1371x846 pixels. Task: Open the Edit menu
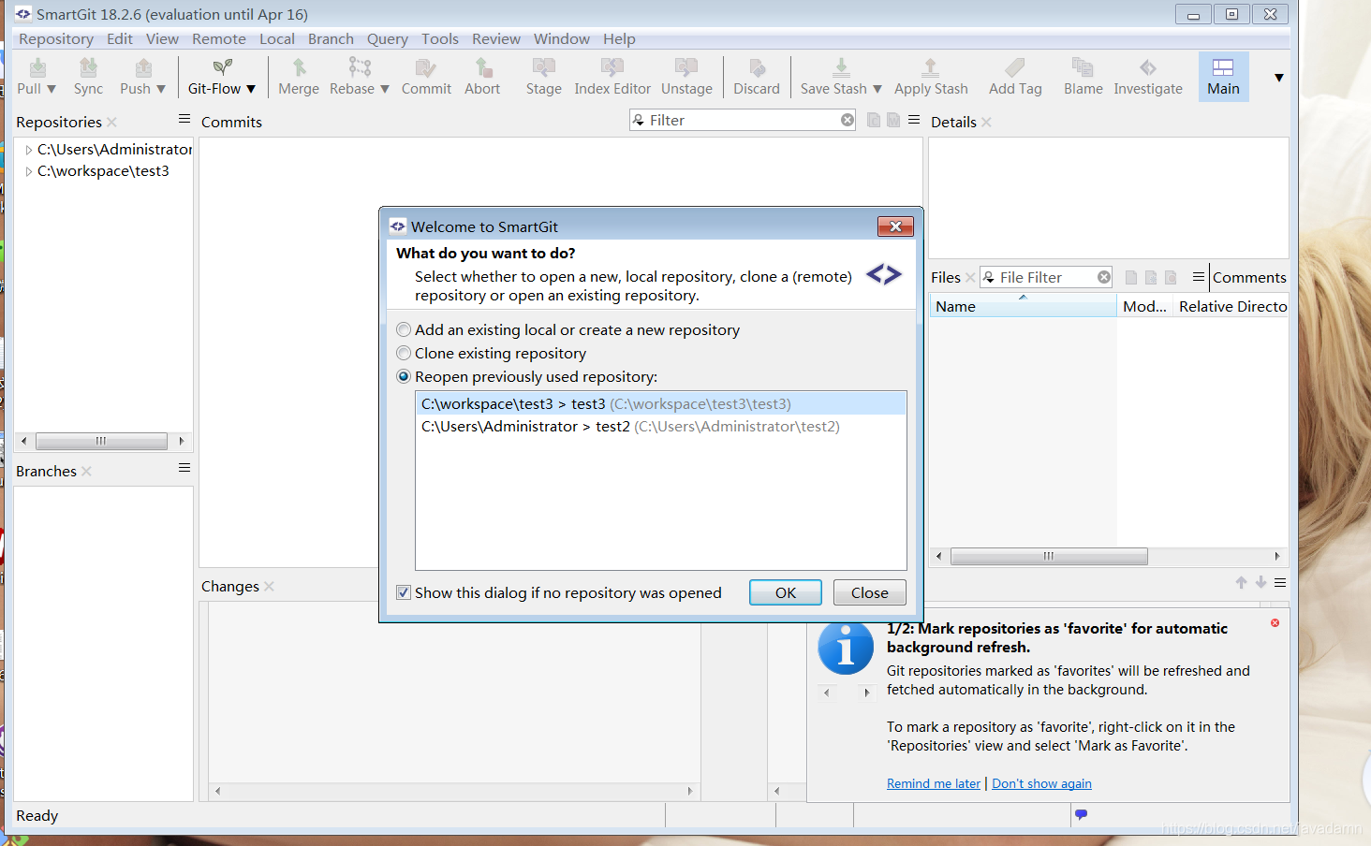[x=120, y=38]
